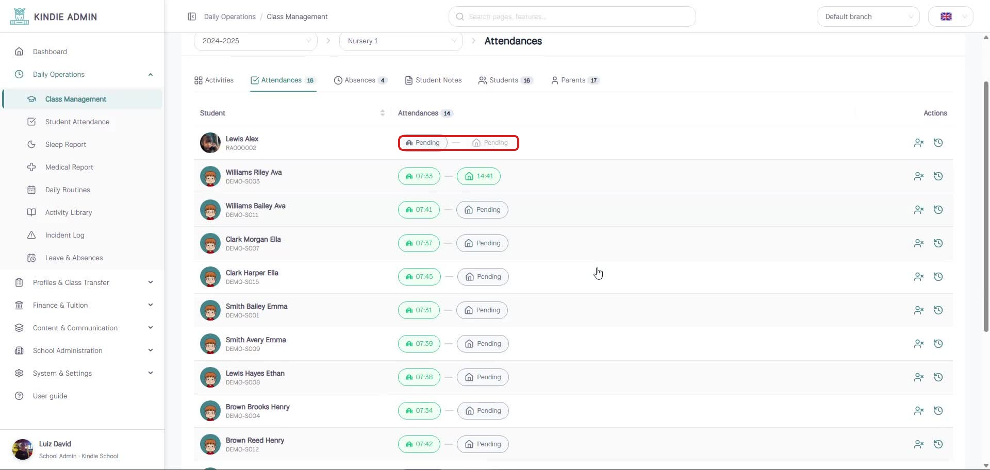
Task: Switch to the Absences tab
Action: coord(360,80)
